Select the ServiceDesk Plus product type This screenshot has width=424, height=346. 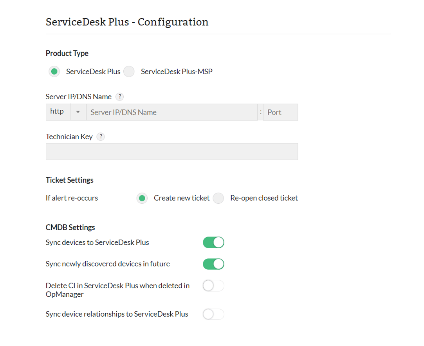click(x=54, y=72)
